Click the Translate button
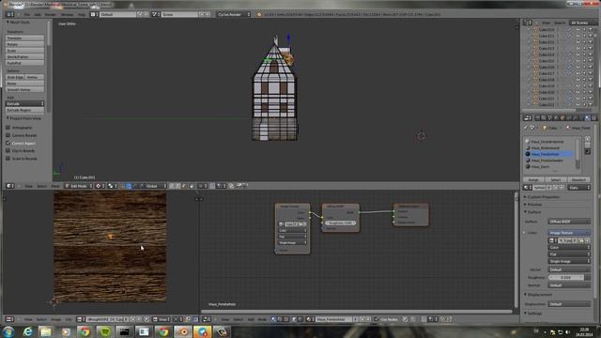Screen dimensions: 601x338 [x=24, y=38]
